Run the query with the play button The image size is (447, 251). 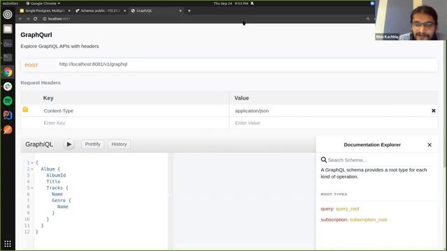pos(68,144)
